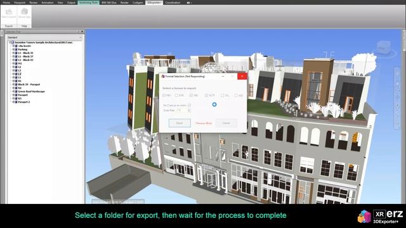
Task: Switch to the Render tab
Action: (x=124, y=3)
